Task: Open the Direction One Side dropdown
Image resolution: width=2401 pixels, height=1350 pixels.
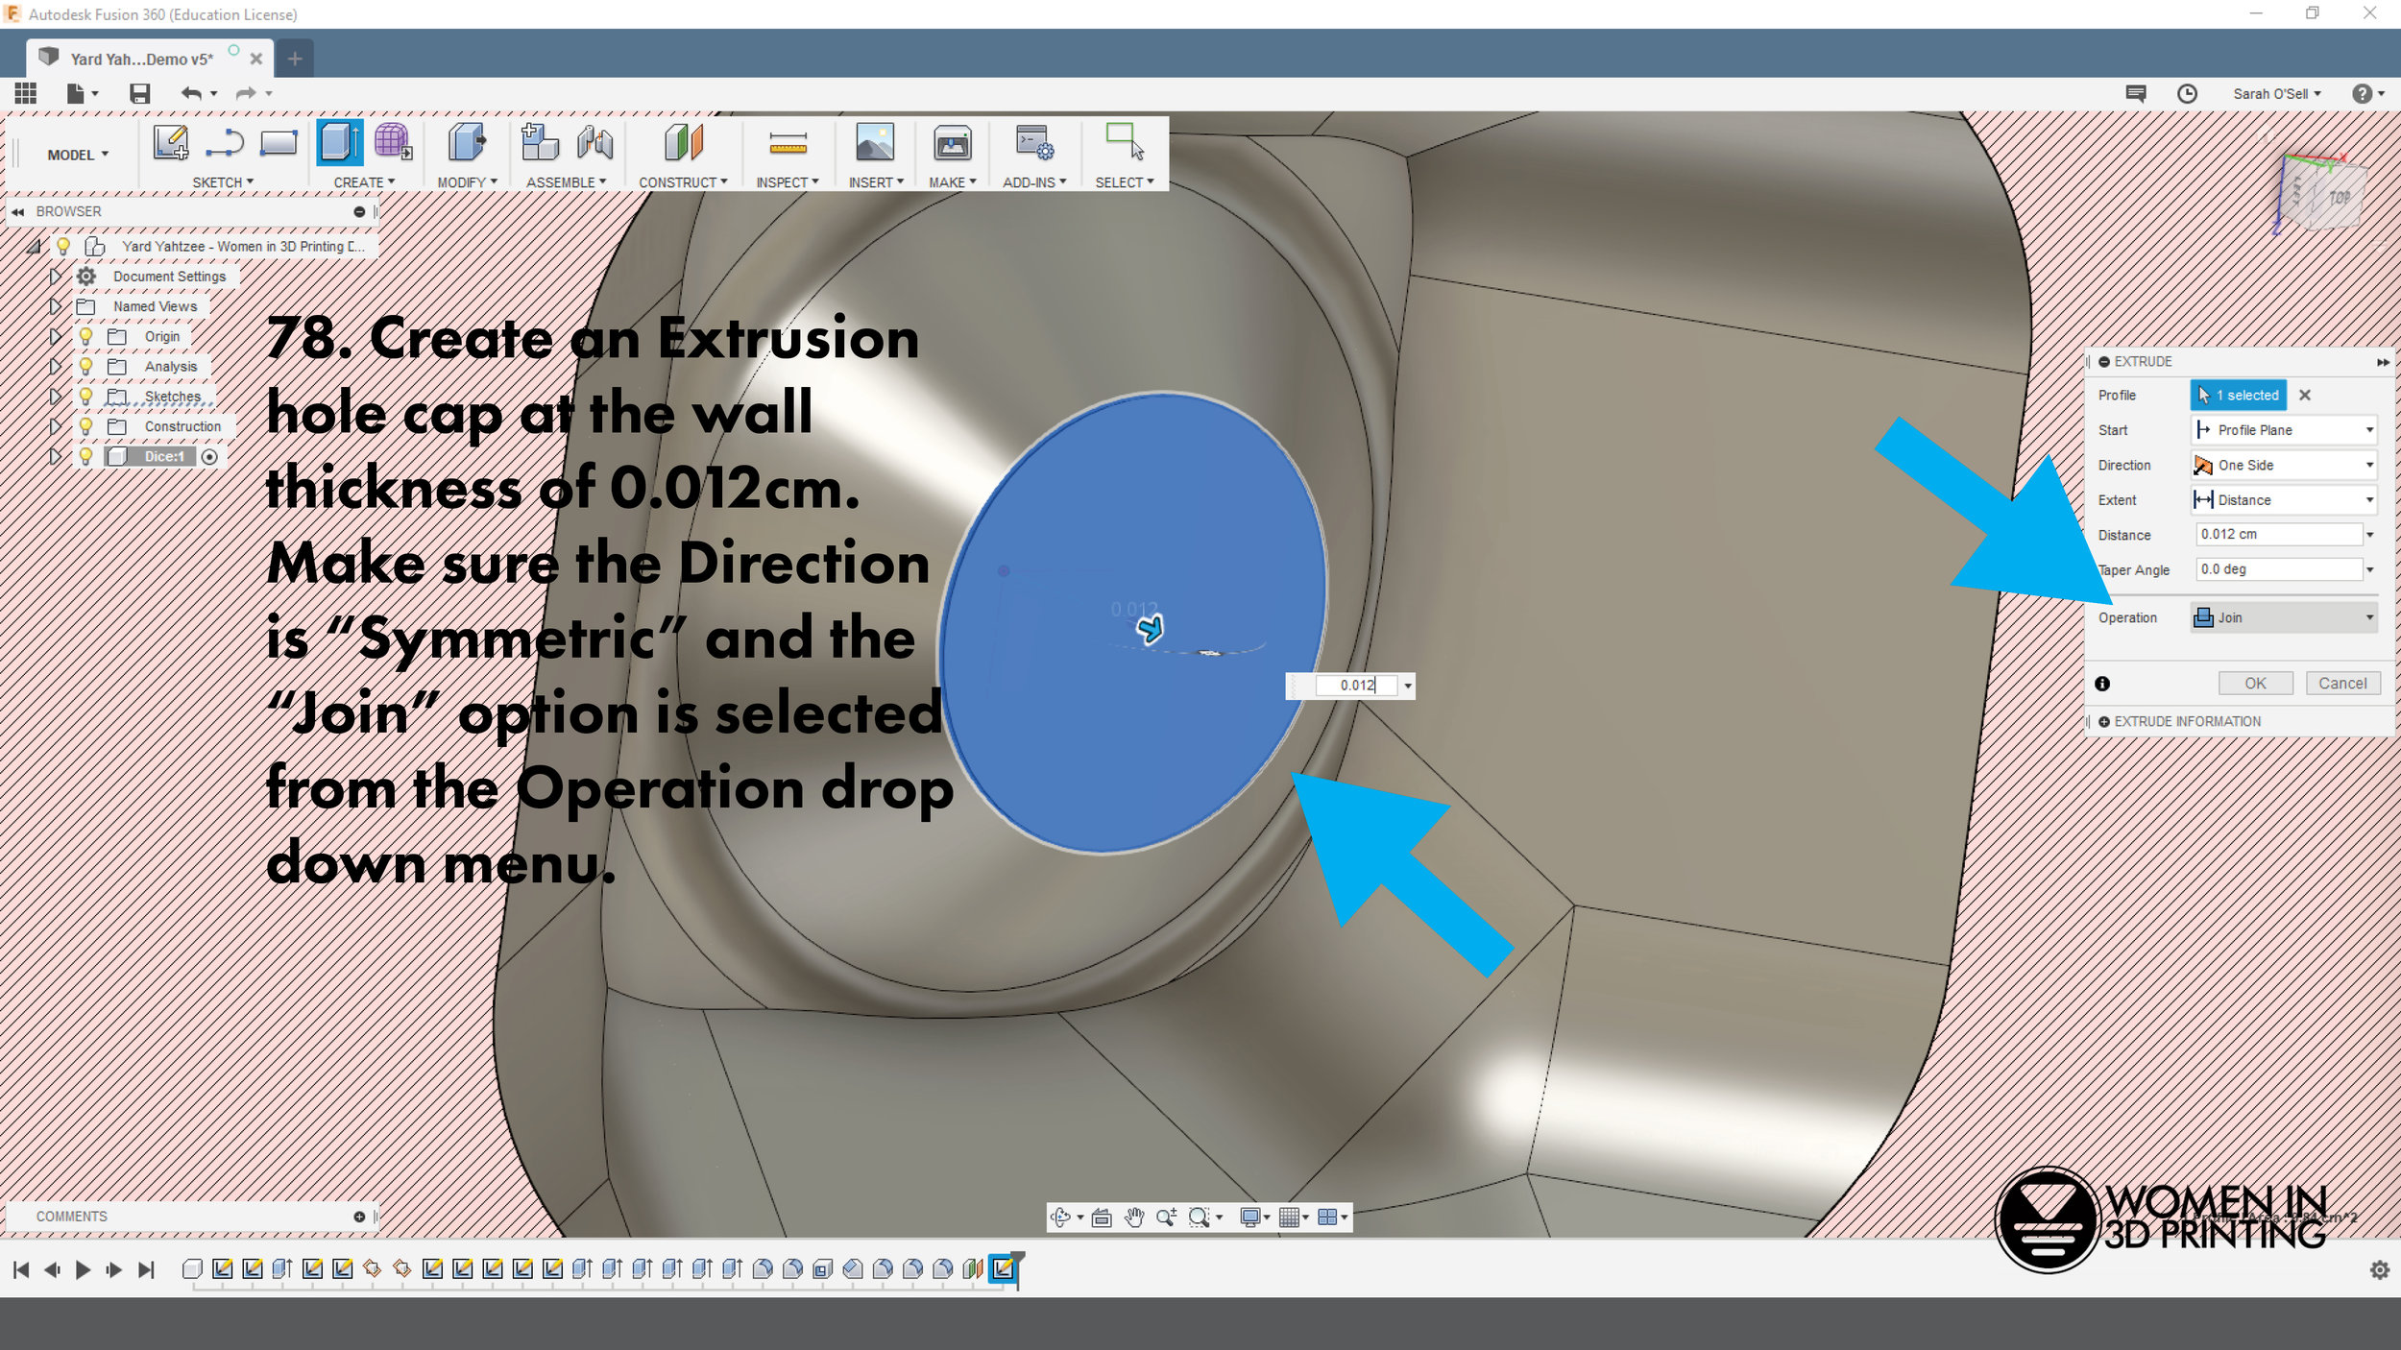Action: point(2284,465)
